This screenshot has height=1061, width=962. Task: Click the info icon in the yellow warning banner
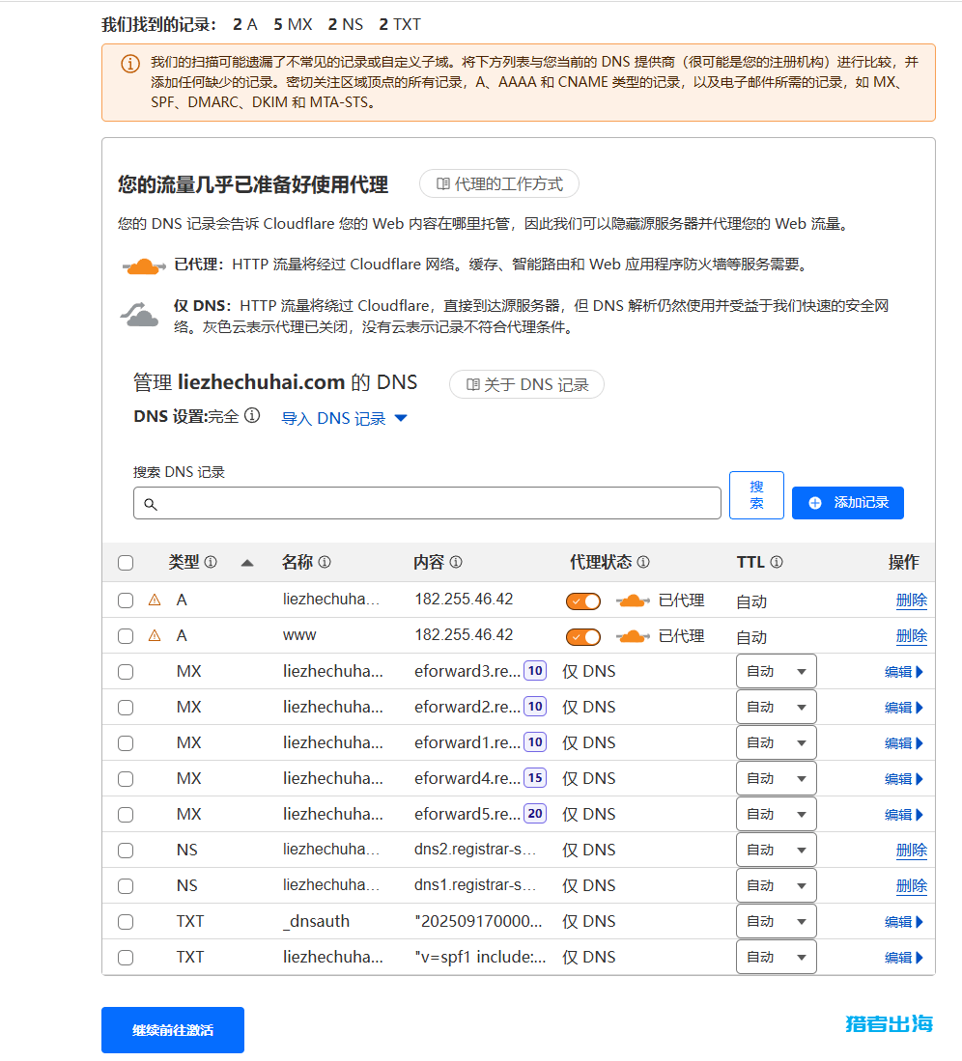click(130, 64)
